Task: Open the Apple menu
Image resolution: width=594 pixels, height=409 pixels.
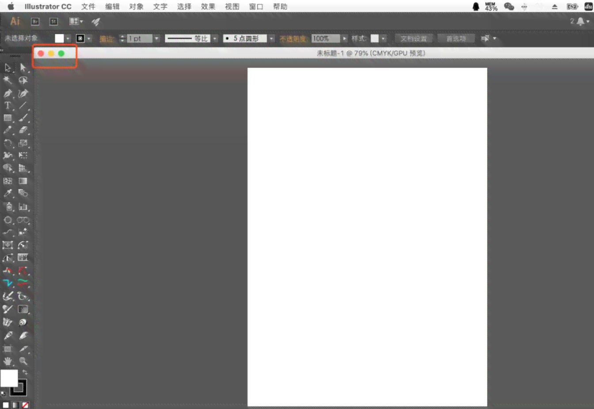Action: coord(11,7)
